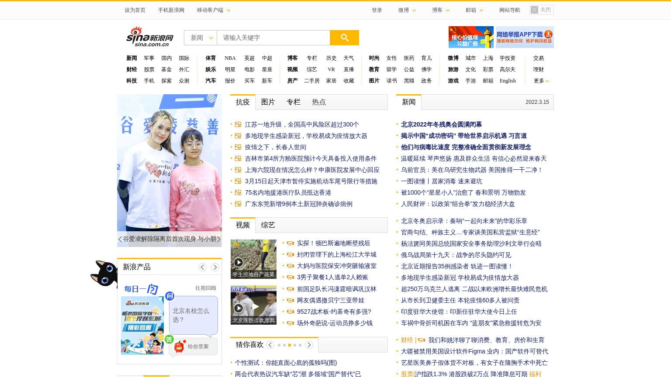The width and height of the screenshot is (671, 377).
Task: Click next arrow in 新浪产品 panel
Action: click(x=215, y=267)
